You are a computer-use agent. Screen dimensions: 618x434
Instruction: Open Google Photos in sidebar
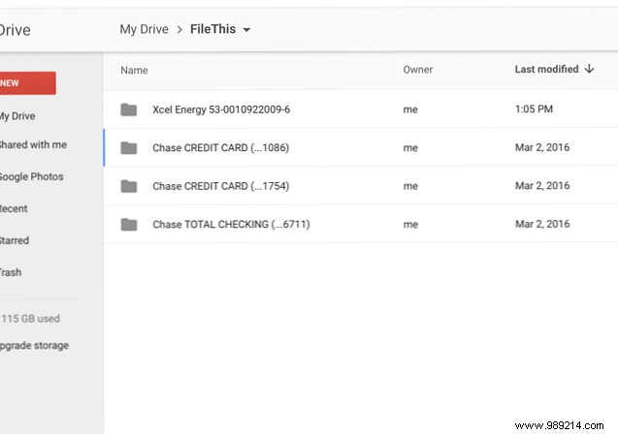tap(31, 176)
